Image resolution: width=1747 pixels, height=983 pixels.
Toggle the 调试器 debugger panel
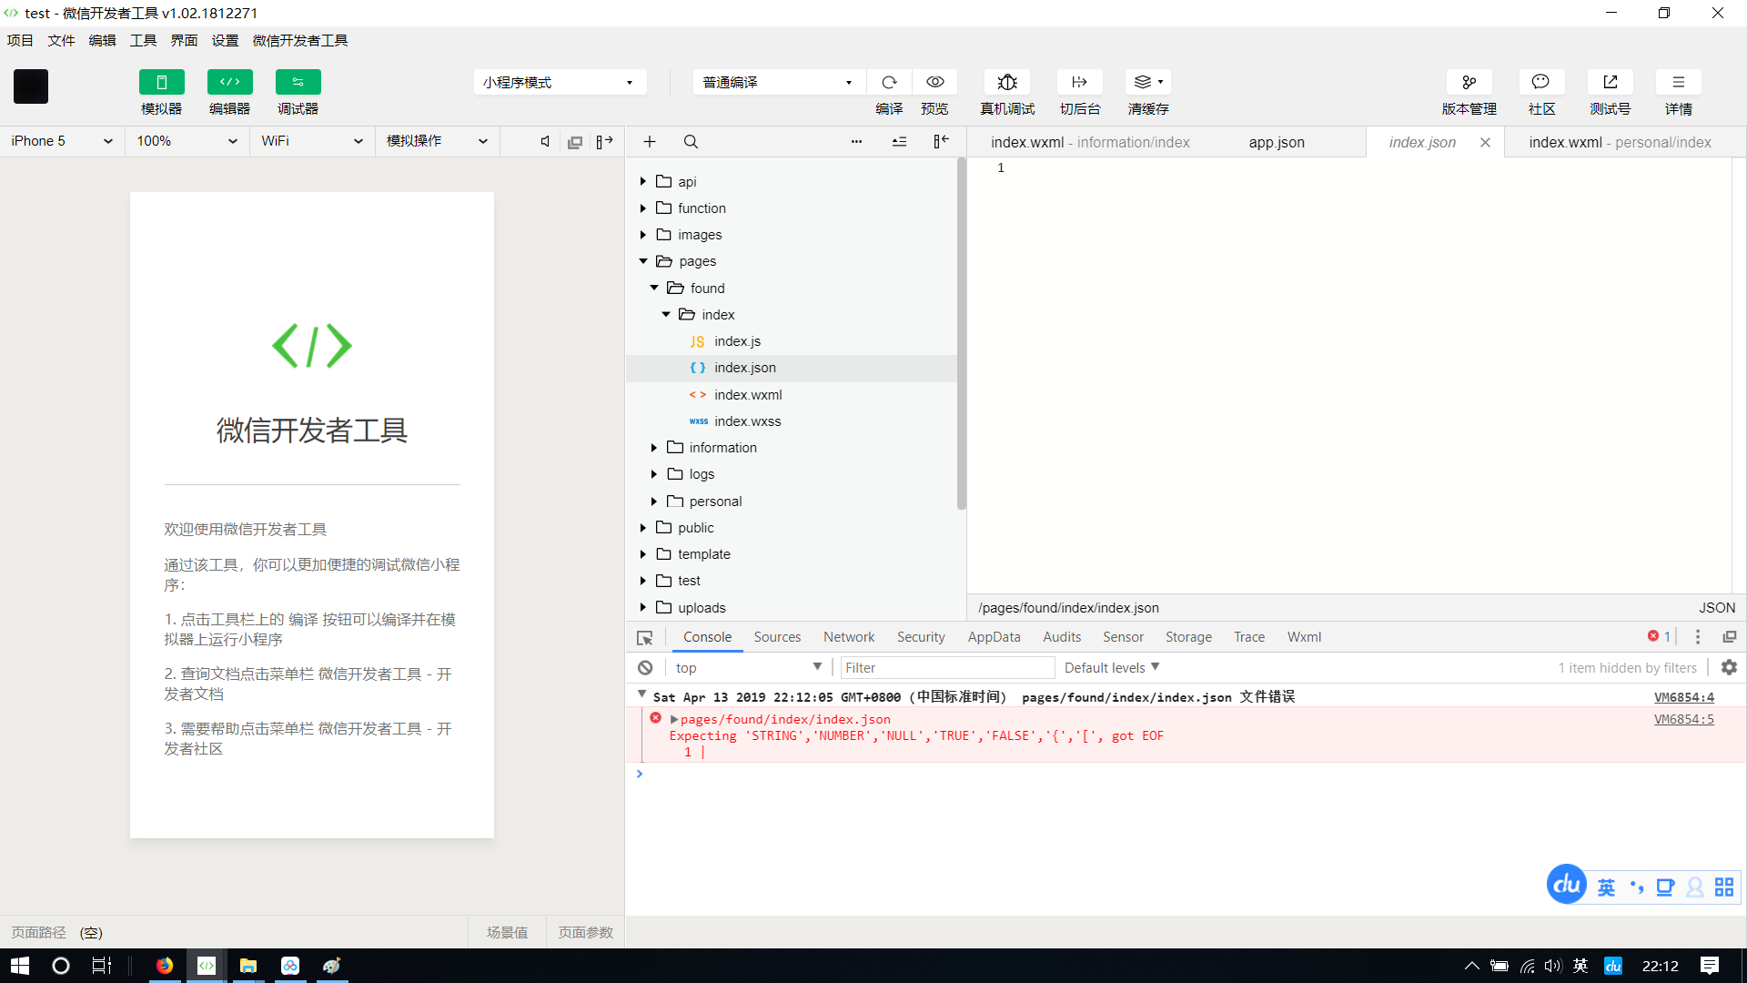(x=298, y=82)
